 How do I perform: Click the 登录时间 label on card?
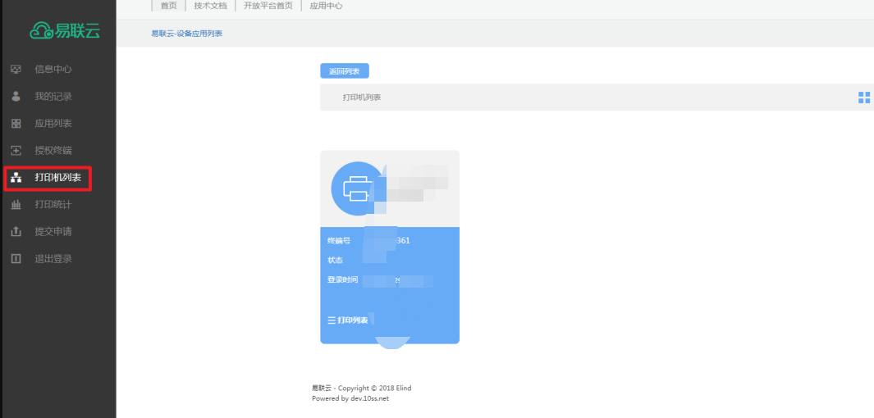click(x=342, y=279)
